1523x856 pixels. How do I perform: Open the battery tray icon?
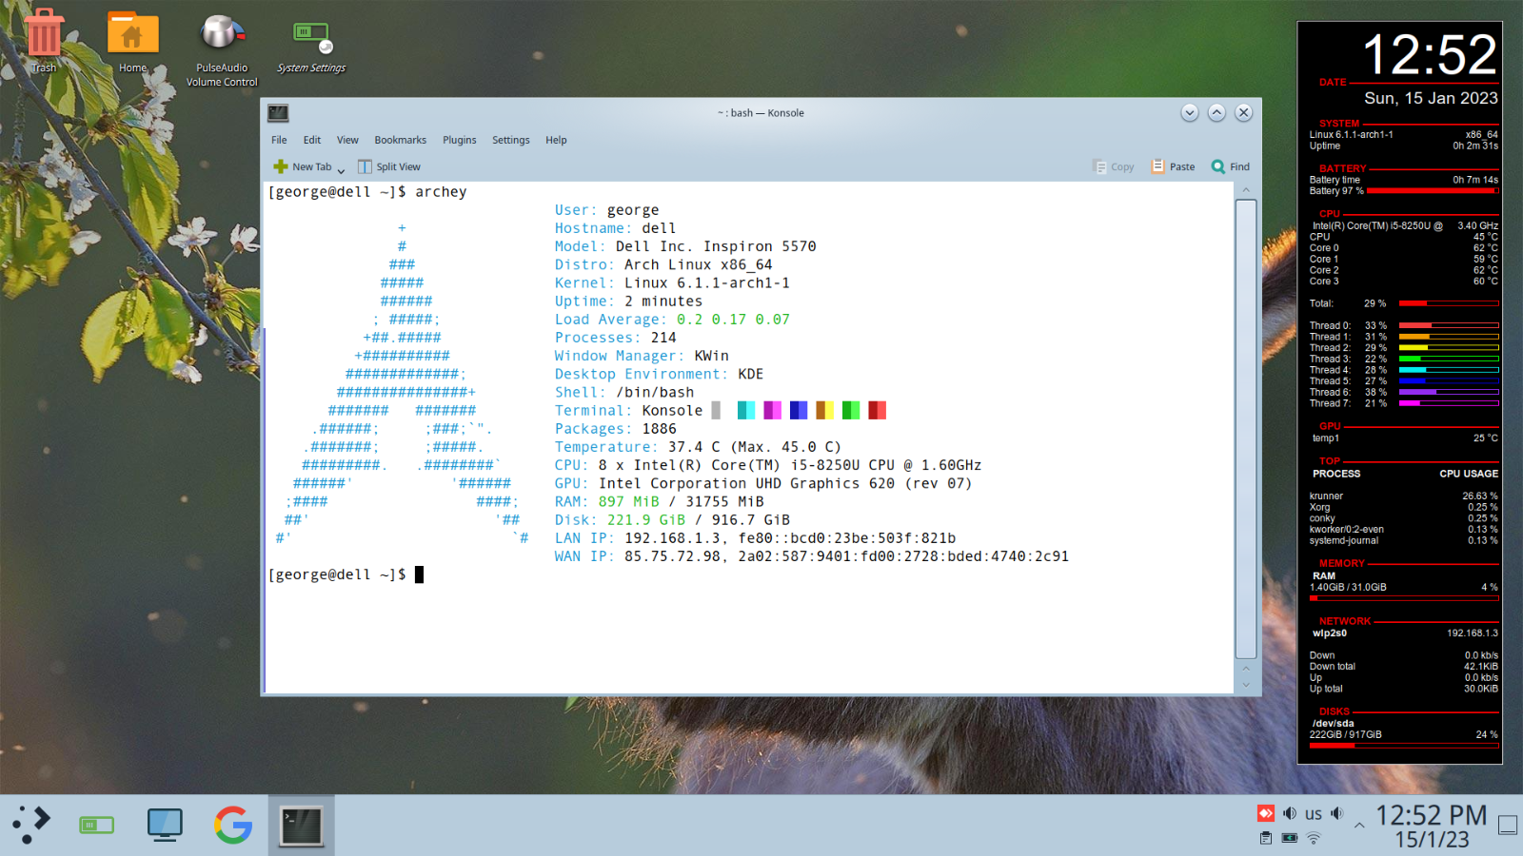[1290, 838]
